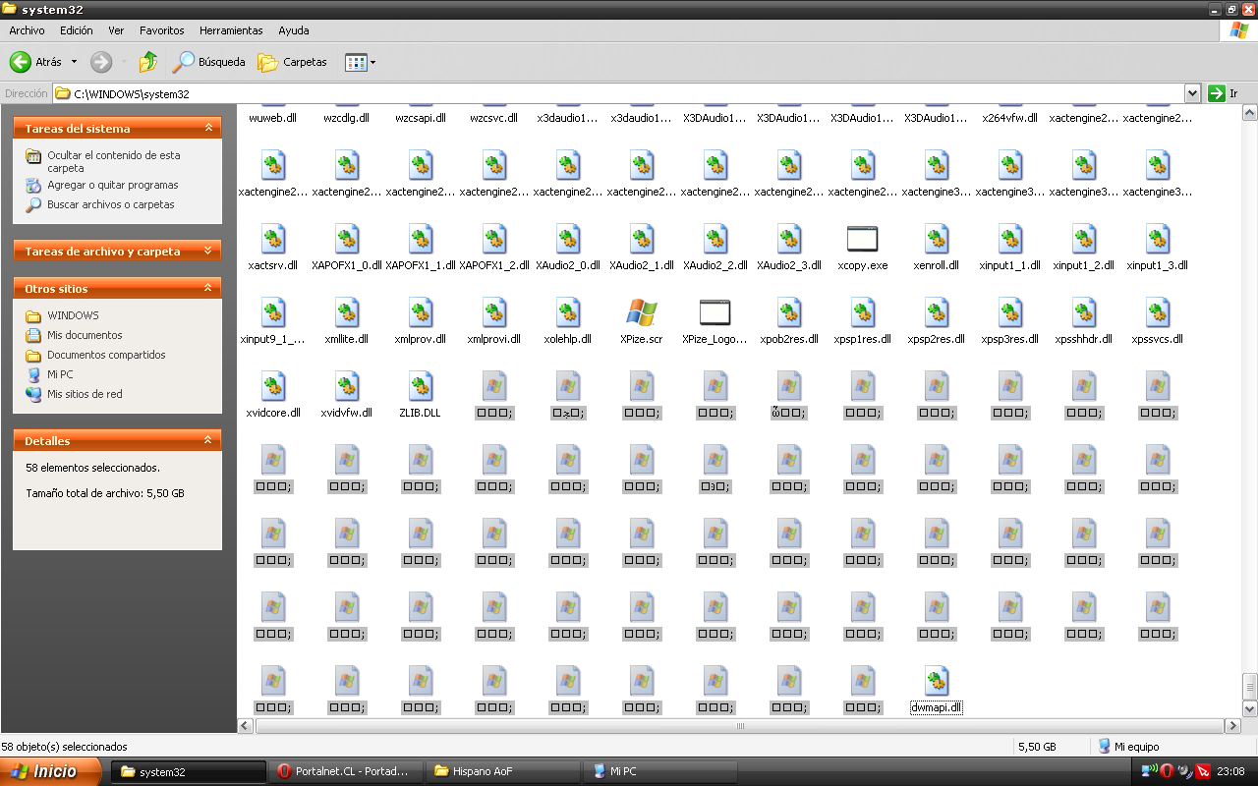Select the xolehlp.dll file icon
Image resolution: width=1258 pixels, height=786 pixels.
(x=567, y=312)
